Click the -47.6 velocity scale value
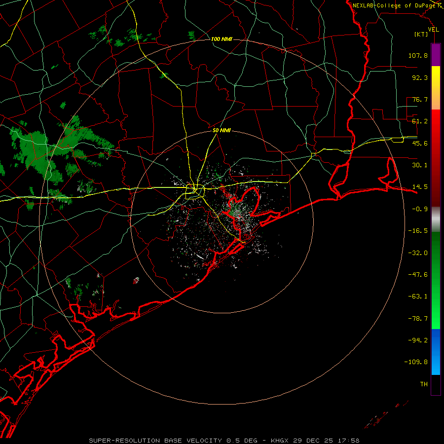 pos(418,275)
